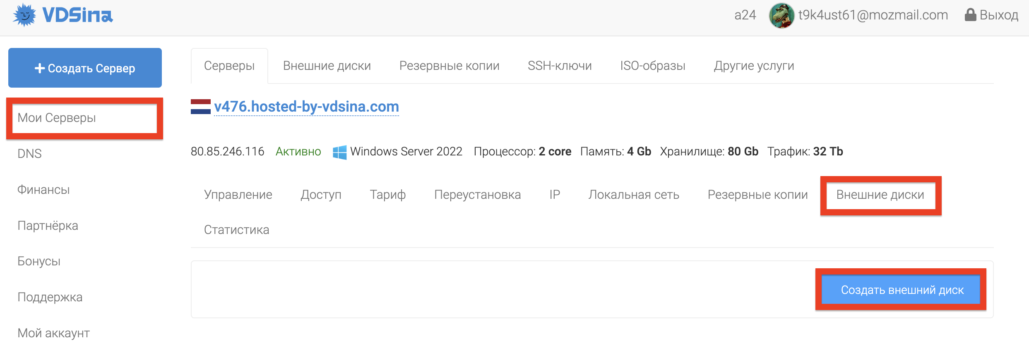Click the Windows logo icon
Image resolution: width=1029 pixels, height=353 pixels.
(x=340, y=152)
